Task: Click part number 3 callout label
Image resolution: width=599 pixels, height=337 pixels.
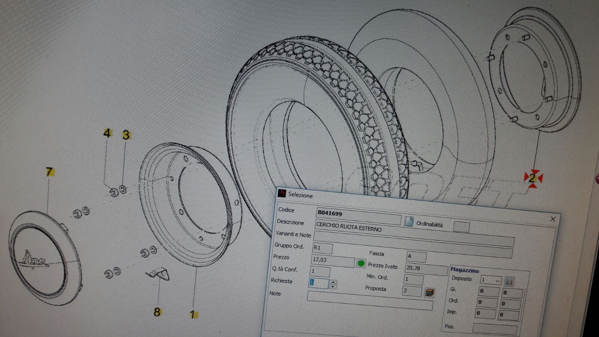Action: click(x=126, y=135)
